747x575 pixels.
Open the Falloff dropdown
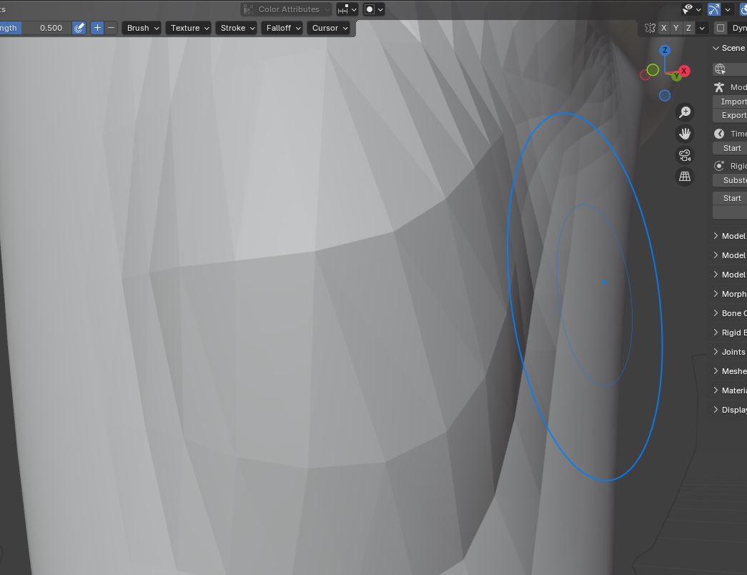[x=283, y=28]
